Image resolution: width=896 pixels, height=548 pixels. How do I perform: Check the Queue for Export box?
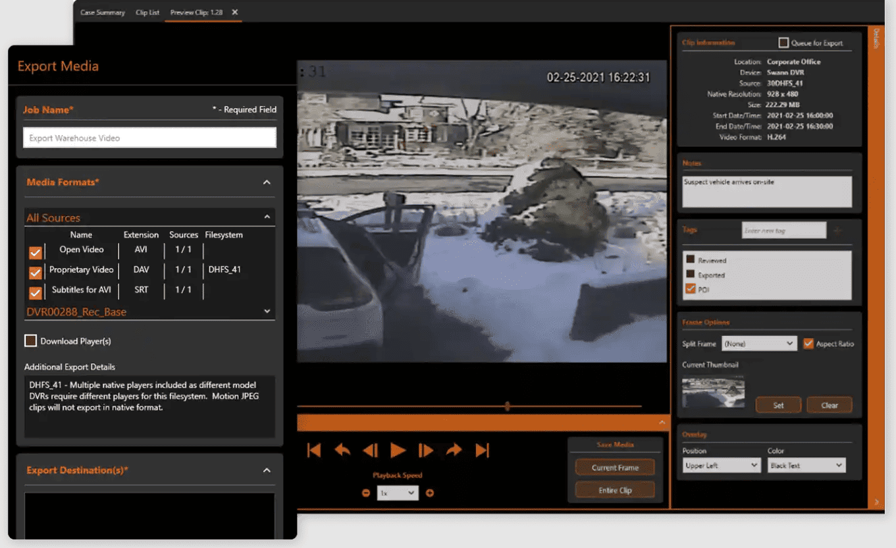click(x=783, y=43)
